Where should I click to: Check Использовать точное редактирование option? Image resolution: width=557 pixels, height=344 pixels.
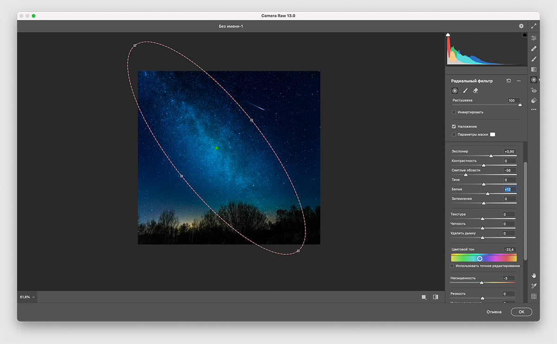(452, 266)
